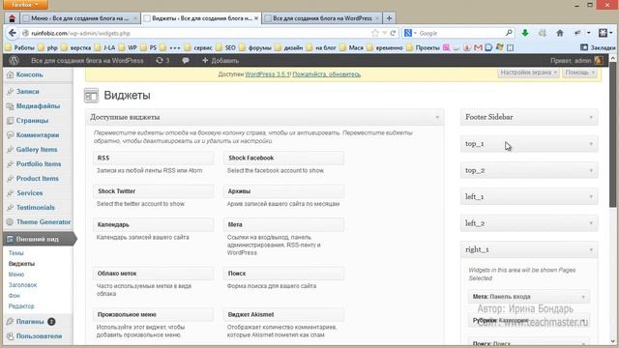
Task: Select the Shock Twitter widget
Action: click(x=154, y=191)
